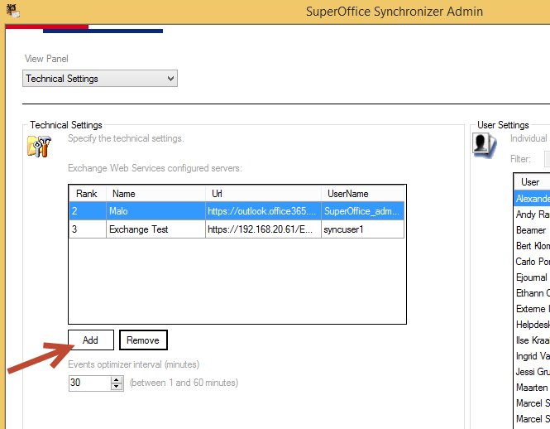Select the Externe user row
Viewport: 550px width, 429px height.
532,309
